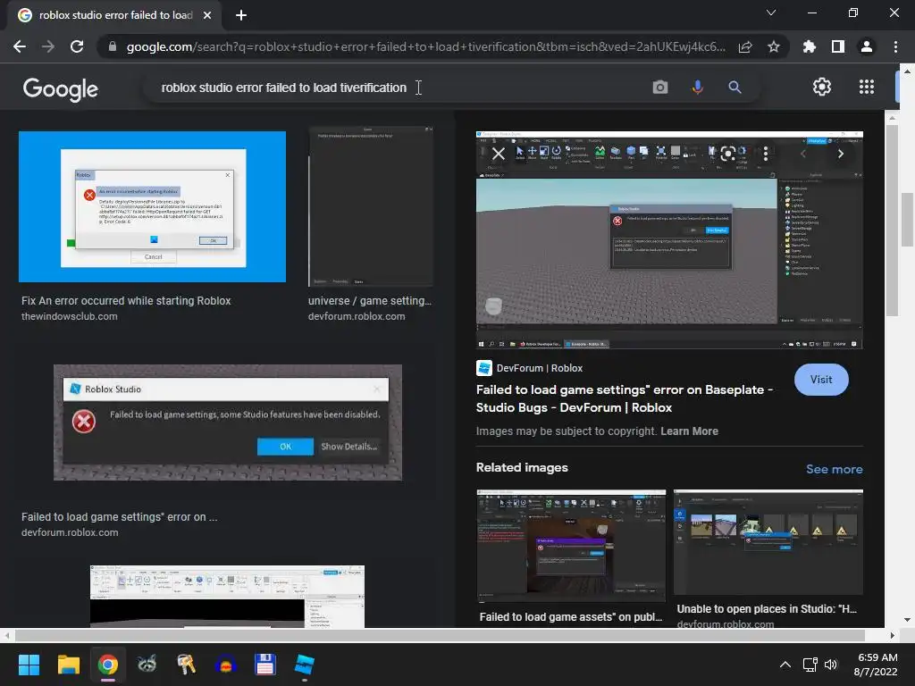Search by image with camera icon
The width and height of the screenshot is (915, 686).
pos(660,88)
